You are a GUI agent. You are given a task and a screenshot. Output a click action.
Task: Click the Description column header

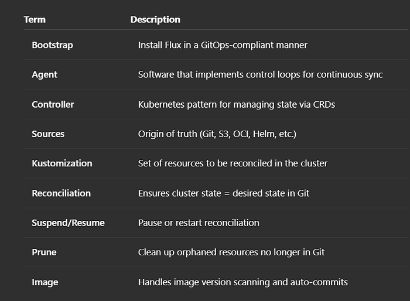(155, 19)
